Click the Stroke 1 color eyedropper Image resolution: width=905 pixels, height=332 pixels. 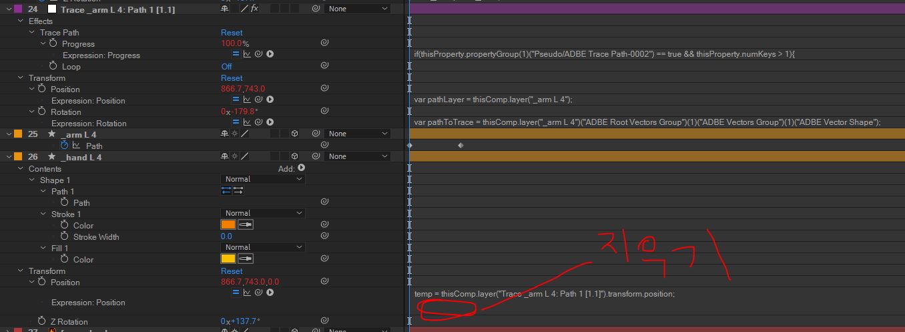246,225
